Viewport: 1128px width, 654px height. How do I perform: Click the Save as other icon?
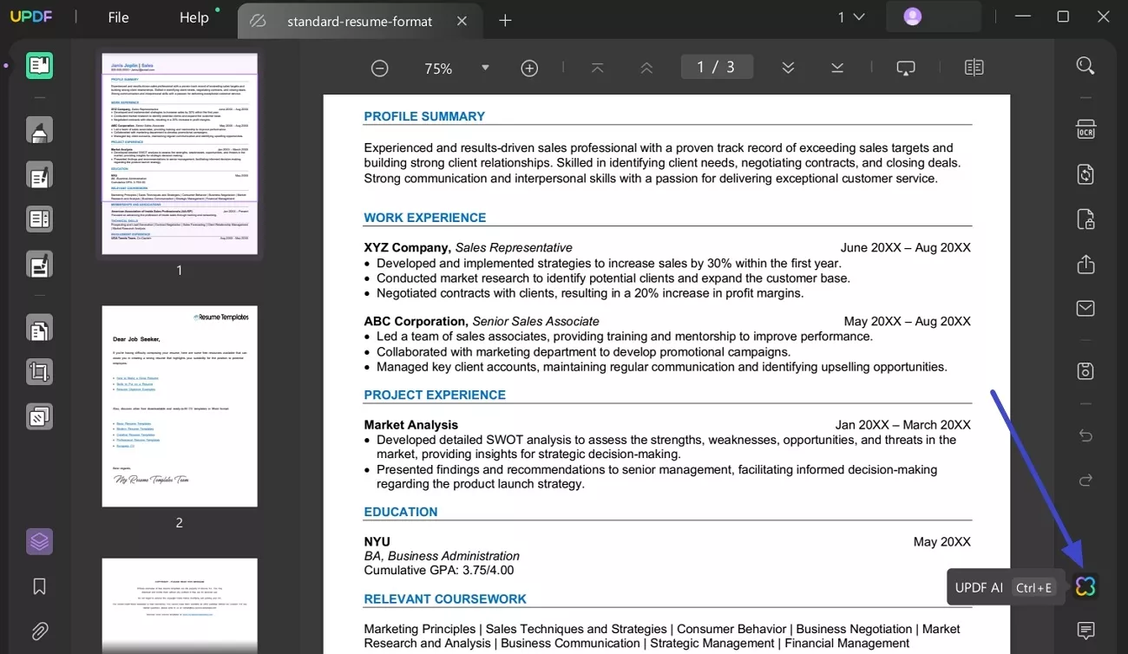[x=1085, y=371]
